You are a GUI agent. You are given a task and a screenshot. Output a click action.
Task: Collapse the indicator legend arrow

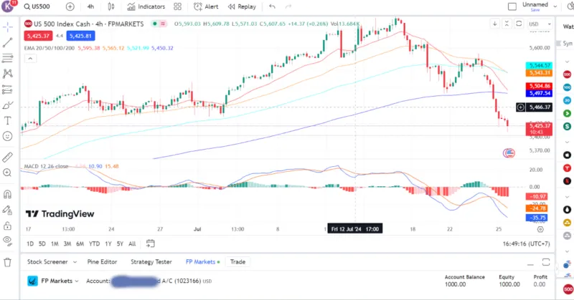click(30, 59)
